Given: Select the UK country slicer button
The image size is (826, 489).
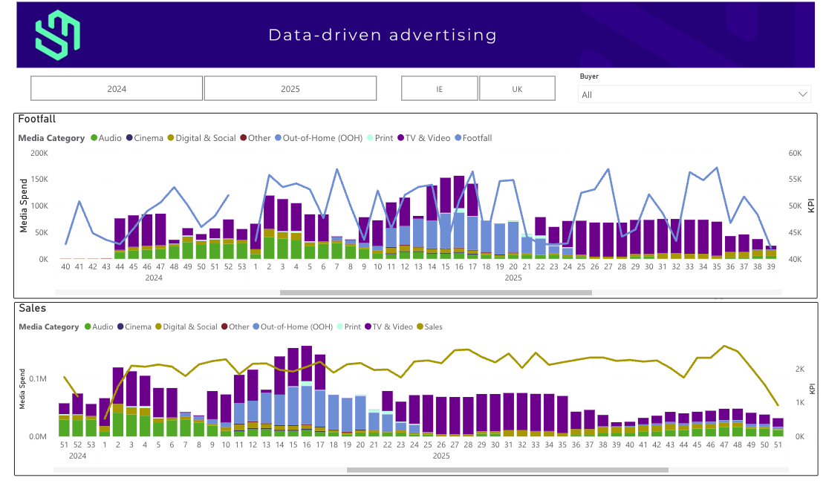Looking at the screenshot, I should point(517,88).
